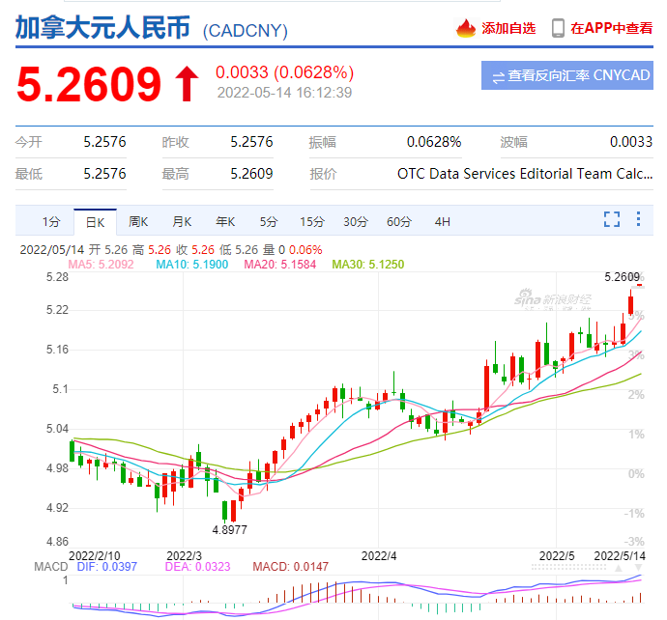Switch to 月K monthly chart
Screen dimensions: 667x620
[182, 221]
